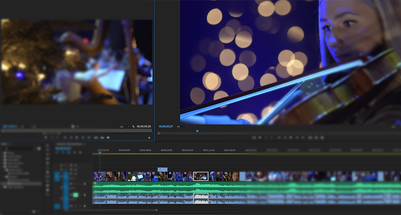401x215 pixels.
Task: Click Insert button in Source monitor
Action: tap(96, 138)
